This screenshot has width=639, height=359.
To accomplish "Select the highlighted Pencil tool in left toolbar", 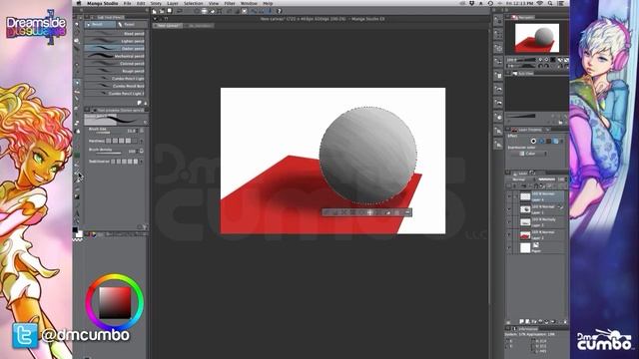I will 77,83.
